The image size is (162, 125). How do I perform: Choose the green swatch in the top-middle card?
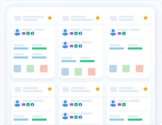(78, 72)
